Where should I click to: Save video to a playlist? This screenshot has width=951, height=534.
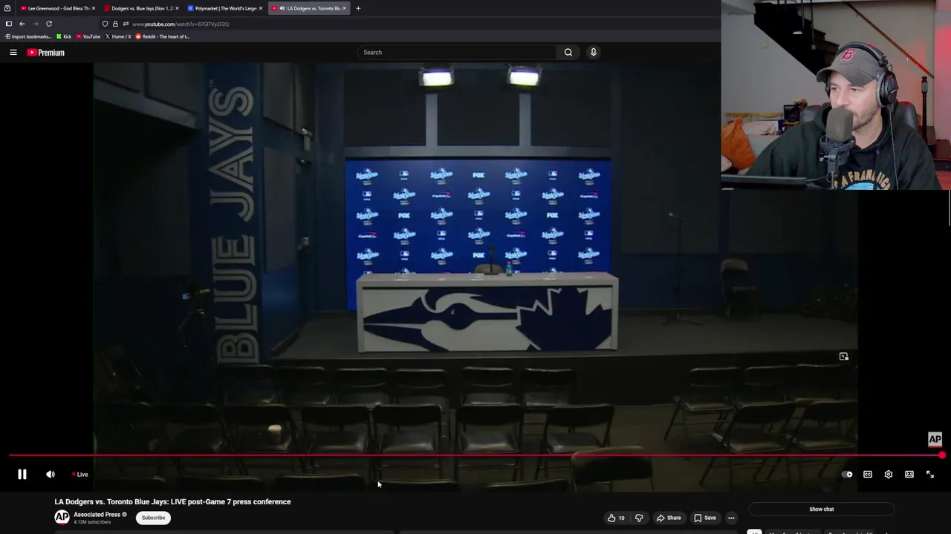tap(705, 518)
